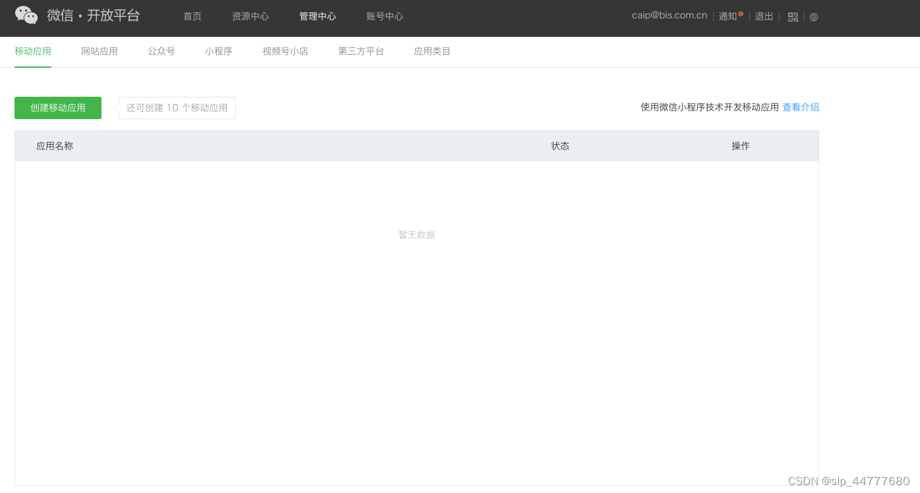920x493 pixels.
Task: Switch to the 网站应用 tab
Action: [x=100, y=51]
